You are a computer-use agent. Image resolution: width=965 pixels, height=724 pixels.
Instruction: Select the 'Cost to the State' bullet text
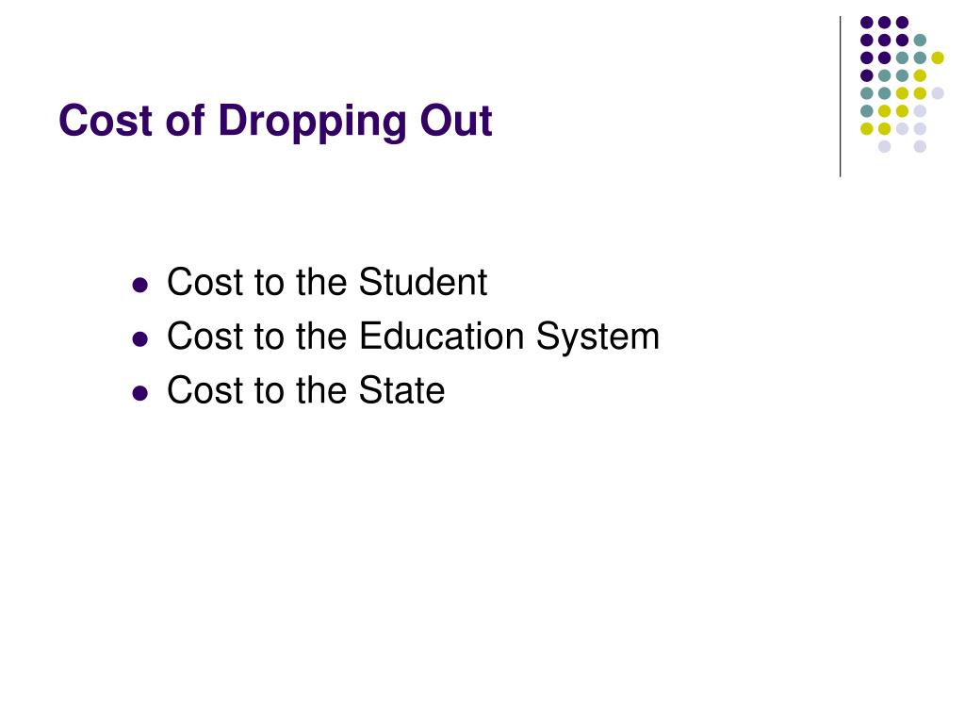pyautogui.click(x=306, y=390)
